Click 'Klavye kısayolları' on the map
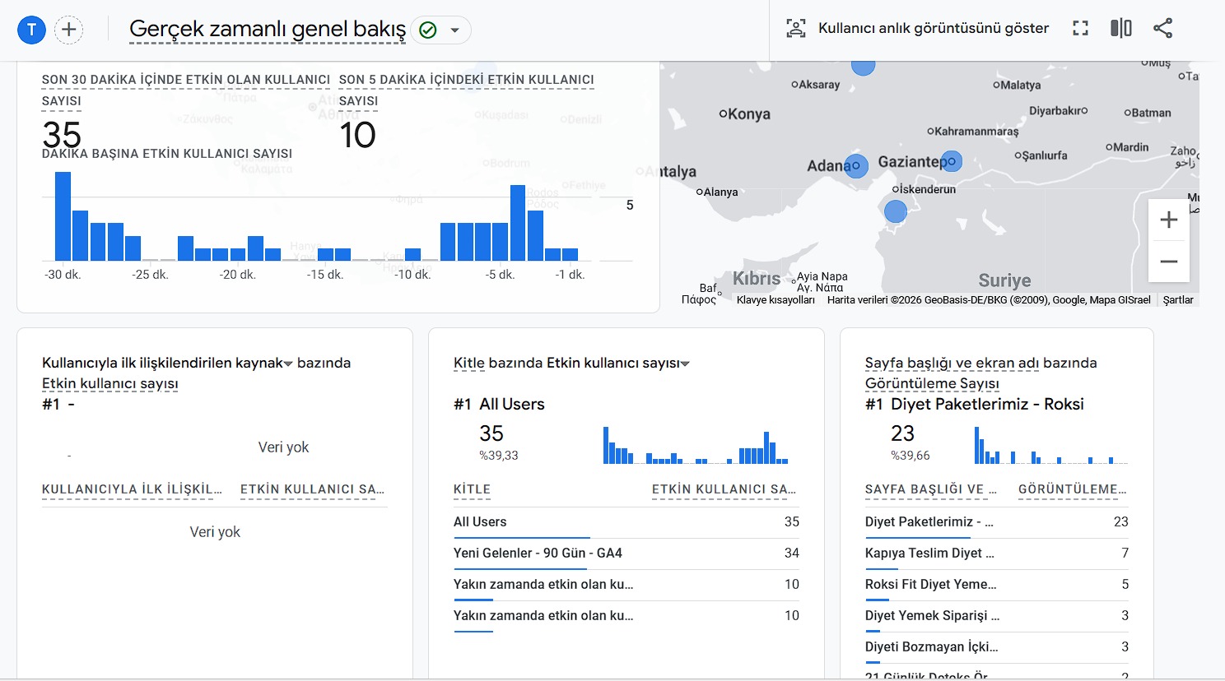1225x681 pixels. point(775,300)
